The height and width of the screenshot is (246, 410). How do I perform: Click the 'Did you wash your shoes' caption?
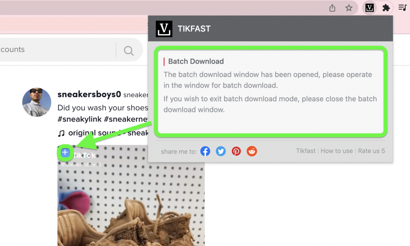pyautogui.click(x=103, y=108)
